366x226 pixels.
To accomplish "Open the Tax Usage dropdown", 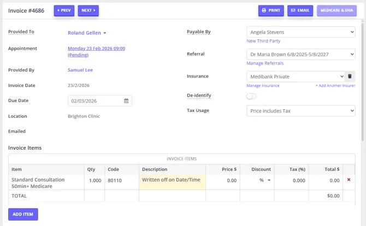I will click(301, 111).
